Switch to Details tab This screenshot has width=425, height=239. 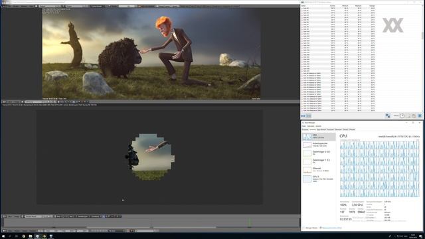point(345,129)
